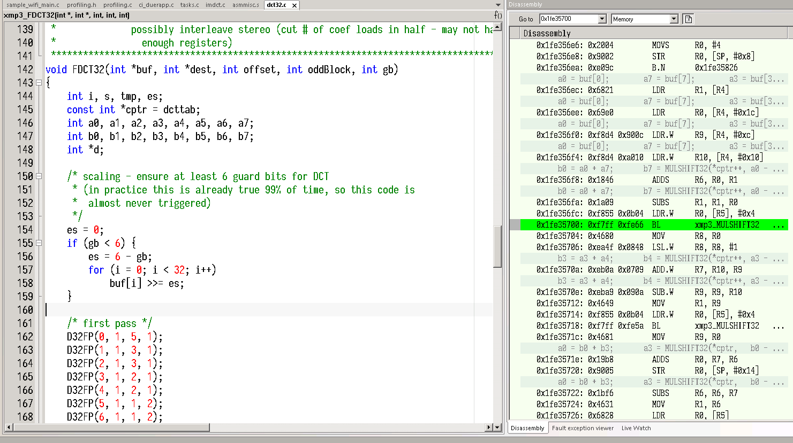The image size is (793, 443).
Task: Click the D32FP(6, 1, 1, 2) line
Action: [115, 417]
